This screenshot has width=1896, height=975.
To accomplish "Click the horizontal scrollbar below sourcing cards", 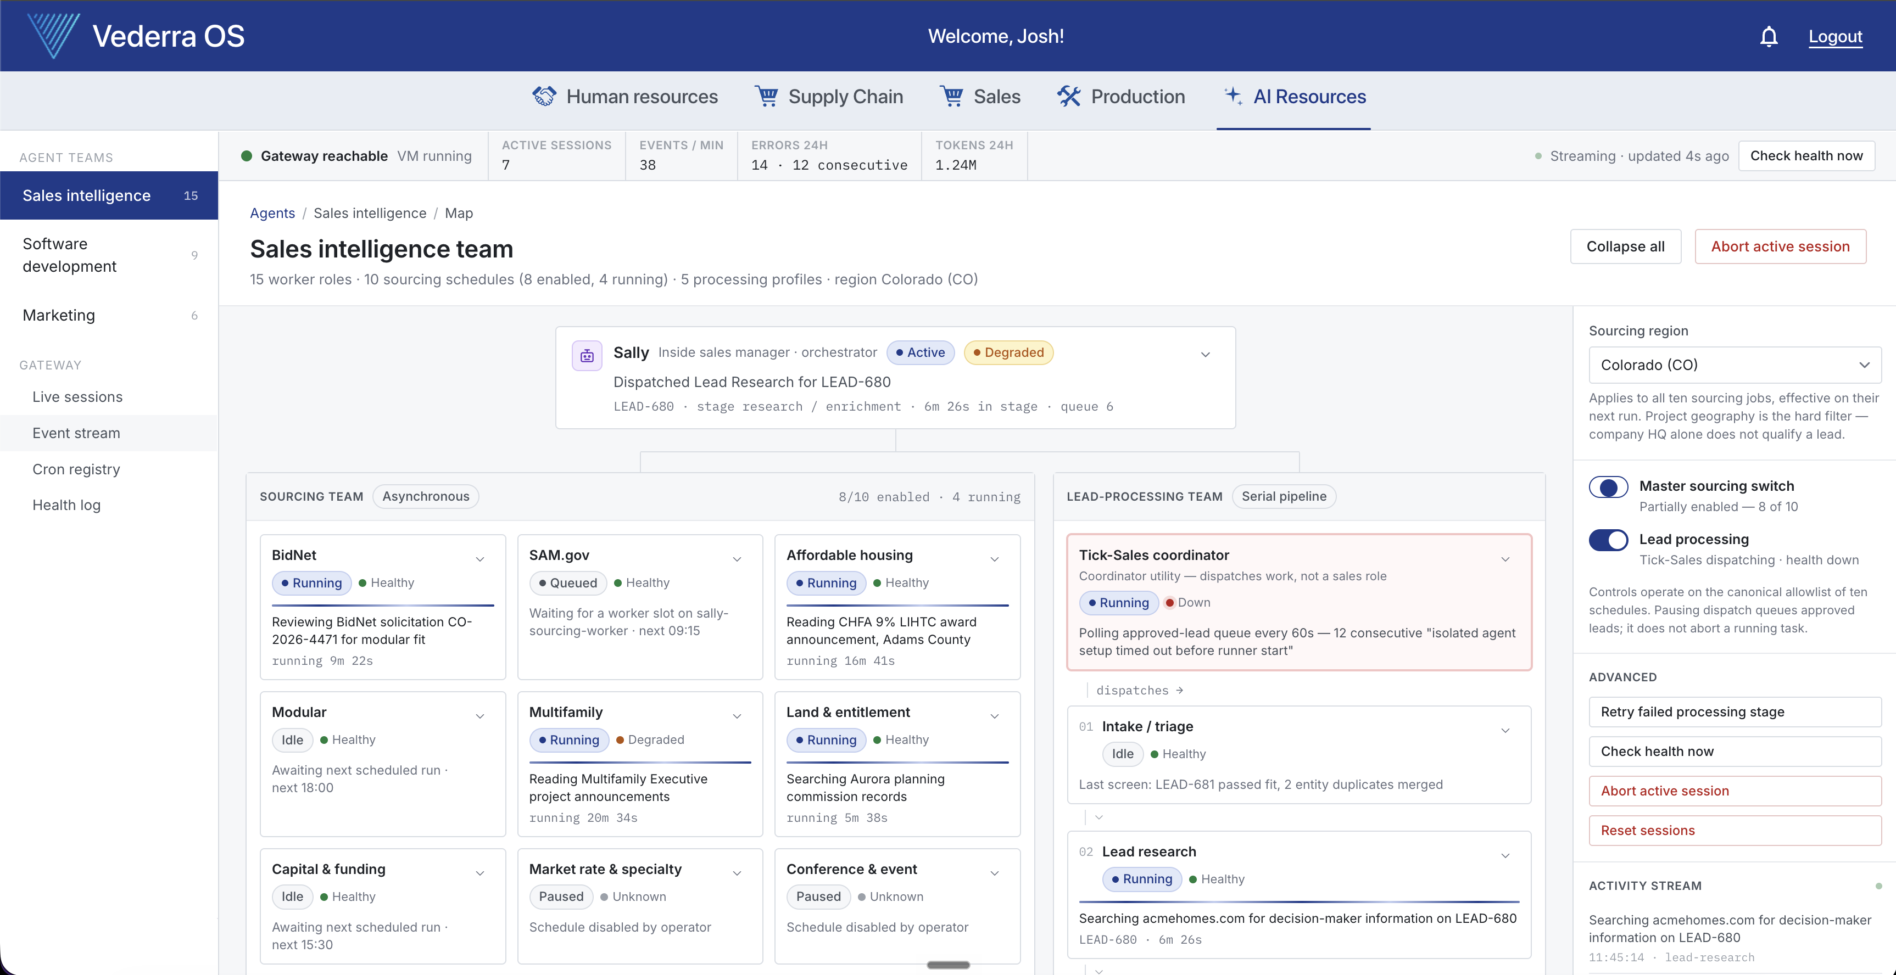I will (x=948, y=965).
